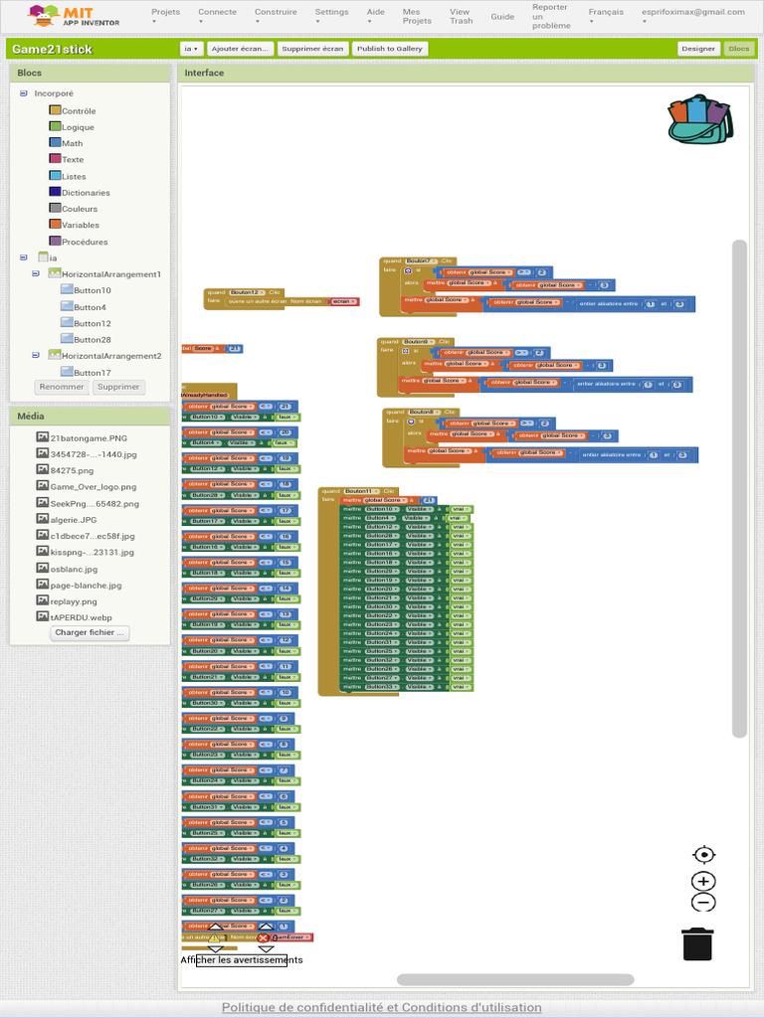Select the Contrôle blocks category
This screenshot has height=1018, width=764.
(72, 111)
